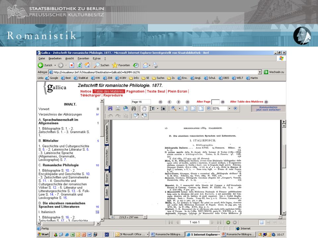Screen dimensions: 318x238
Task: Expand the Internet Explorer taskbar group
Action: 219,234
